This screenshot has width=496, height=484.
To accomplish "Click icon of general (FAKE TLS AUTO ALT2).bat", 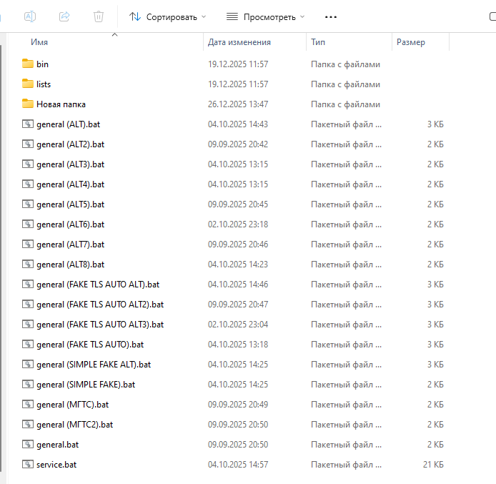I will pos(28,304).
